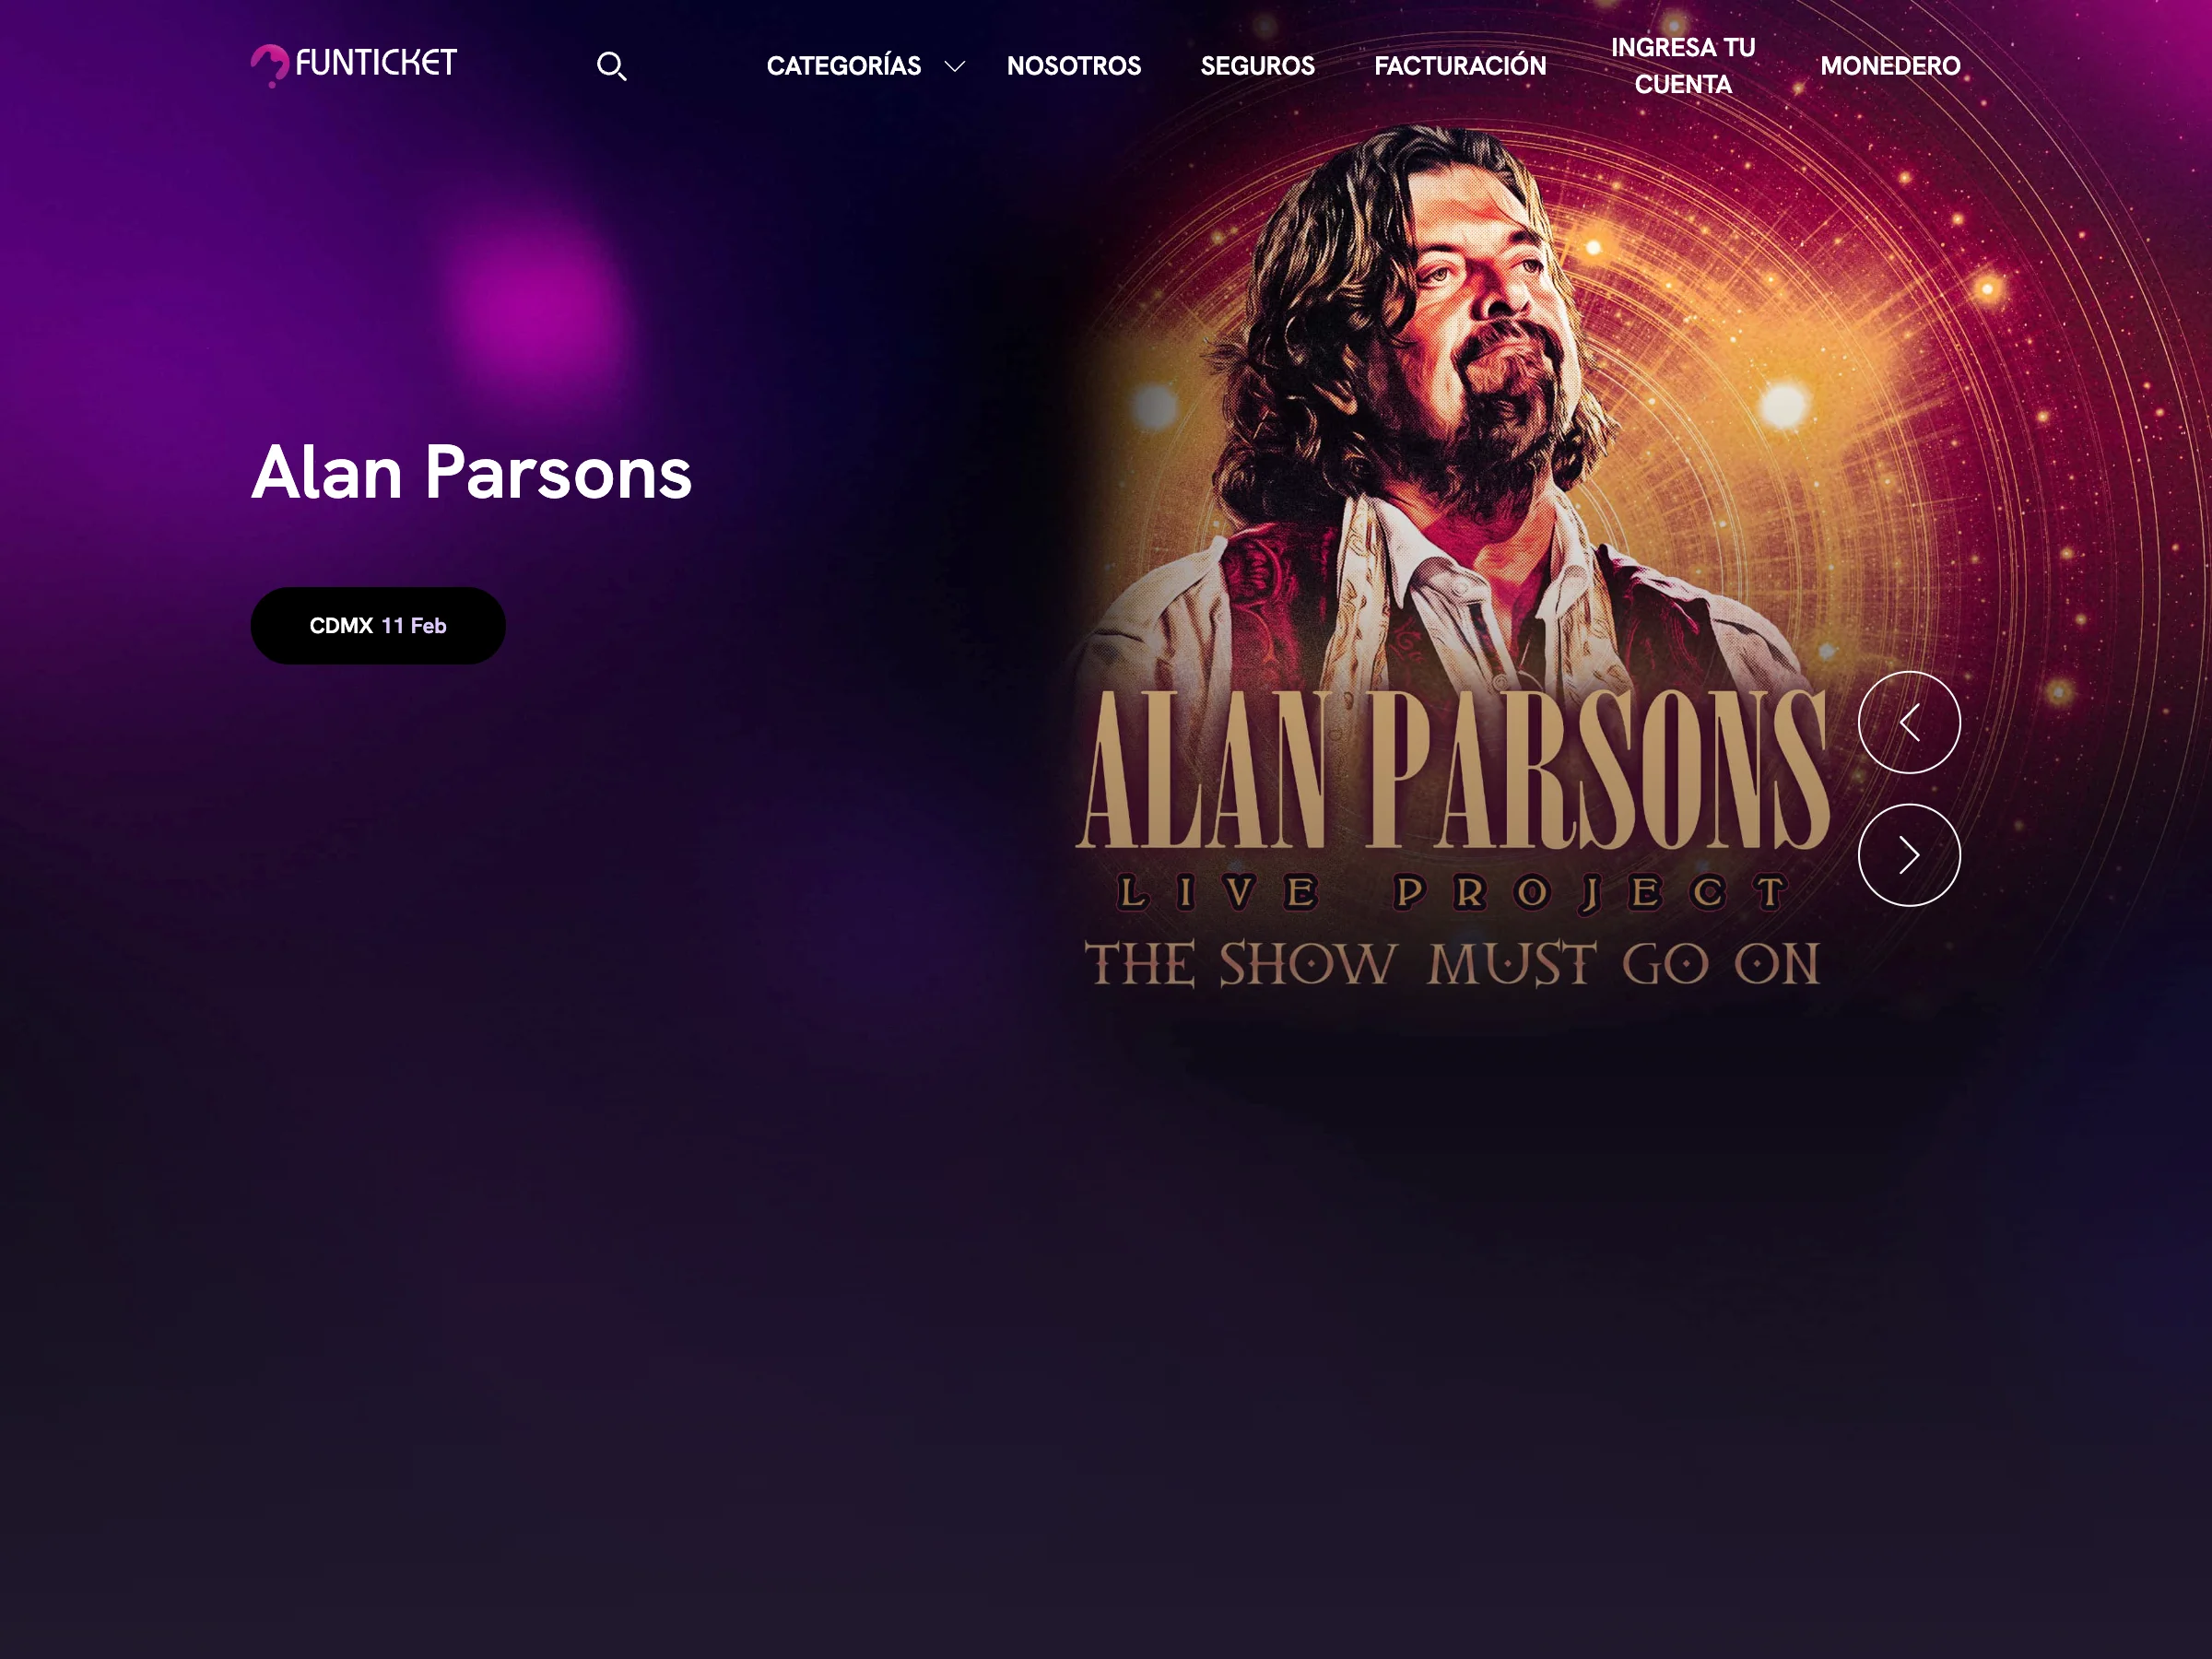Click Ingresa tu cuenta to log in
The height and width of the screenshot is (1659, 2212).
pos(1683,66)
